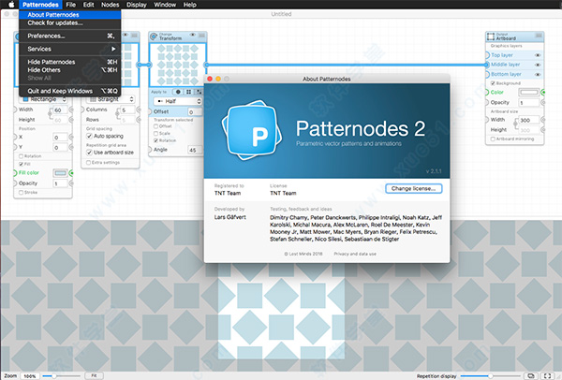Image resolution: width=562 pixels, height=380 pixels.
Task: Click the Rectangle Width field showing 60
Action: 60,110
